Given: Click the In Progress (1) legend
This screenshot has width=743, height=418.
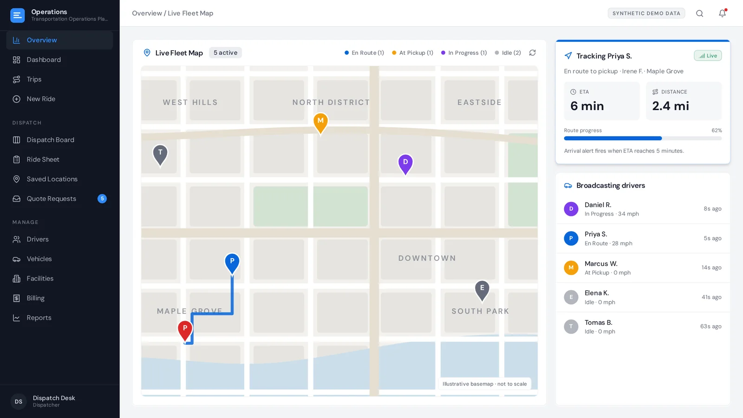Looking at the screenshot, I should click(464, 53).
